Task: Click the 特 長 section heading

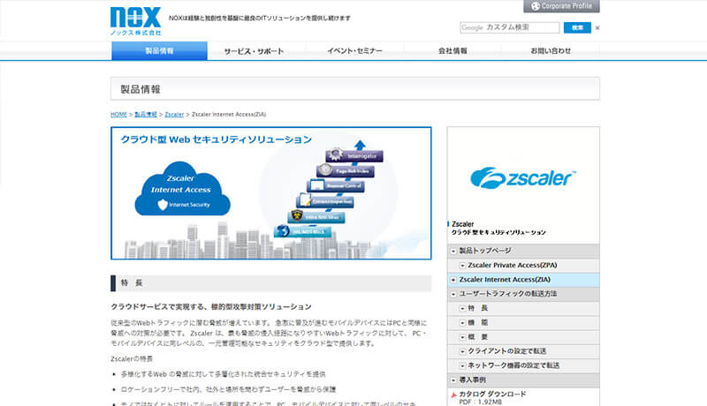Action: [x=271, y=283]
